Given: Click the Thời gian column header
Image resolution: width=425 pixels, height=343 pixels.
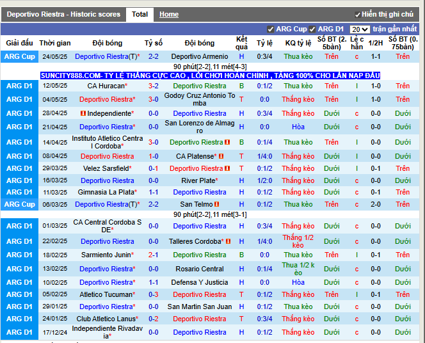Looking at the screenshot, I should pyautogui.click(x=55, y=43).
